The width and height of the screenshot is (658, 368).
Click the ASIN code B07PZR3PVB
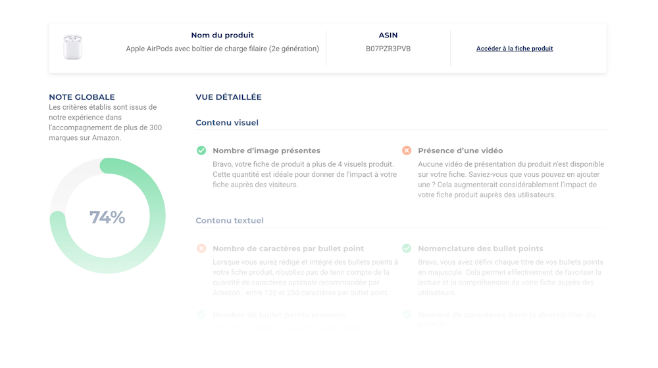coord(388,49)
